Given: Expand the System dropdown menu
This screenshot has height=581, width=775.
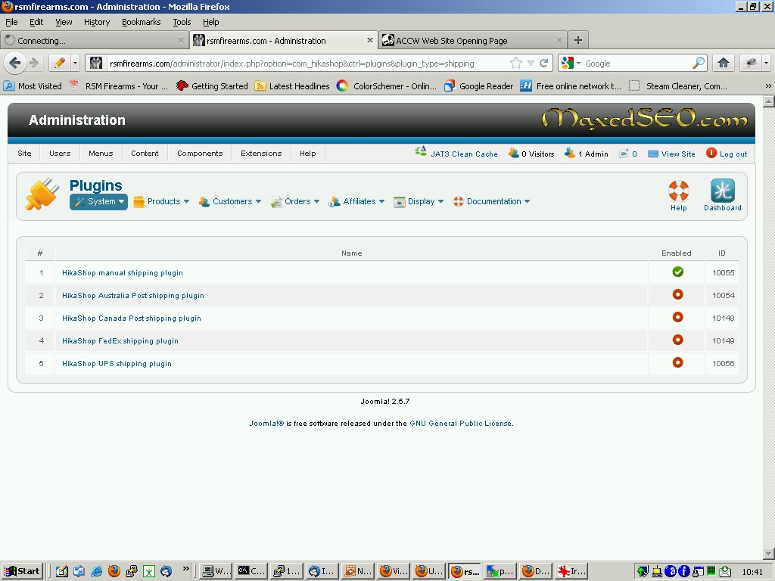Looking at the screenshot, I should coord(99,201).
